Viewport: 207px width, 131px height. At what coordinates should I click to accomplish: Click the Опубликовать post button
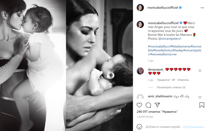coord(193,127)
